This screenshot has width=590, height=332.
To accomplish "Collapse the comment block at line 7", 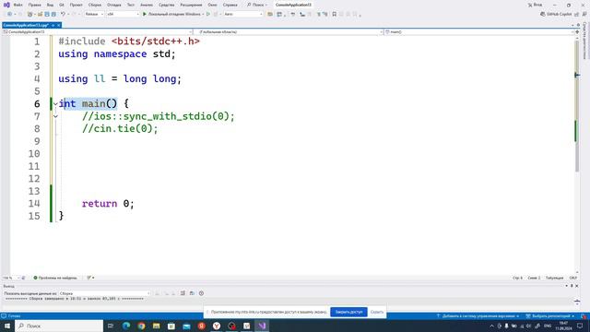I will tap(55, 116).
